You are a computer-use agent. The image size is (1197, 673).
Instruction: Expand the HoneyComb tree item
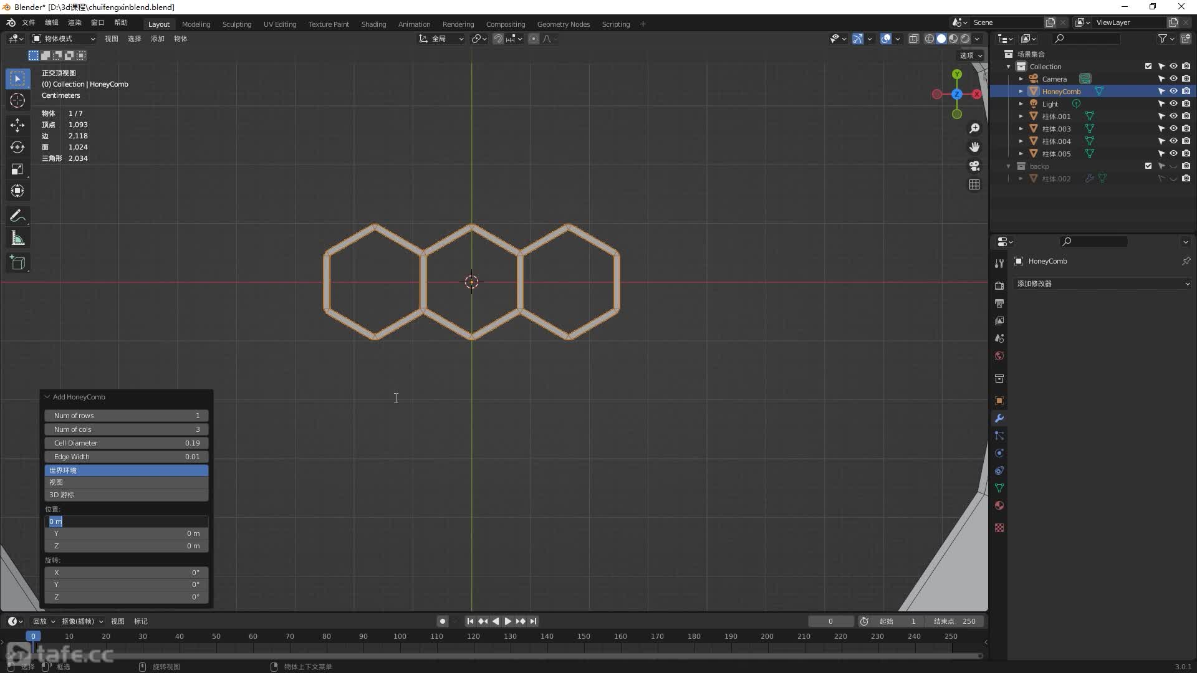click(1021, 92)
